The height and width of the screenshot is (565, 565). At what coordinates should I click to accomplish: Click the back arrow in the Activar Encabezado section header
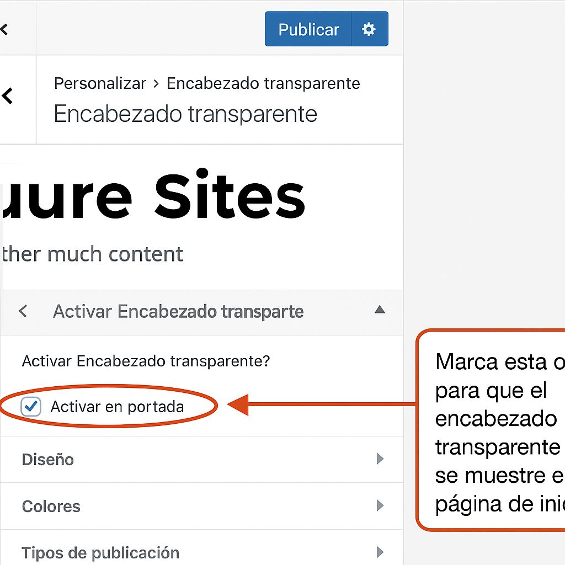coord(23,311)
